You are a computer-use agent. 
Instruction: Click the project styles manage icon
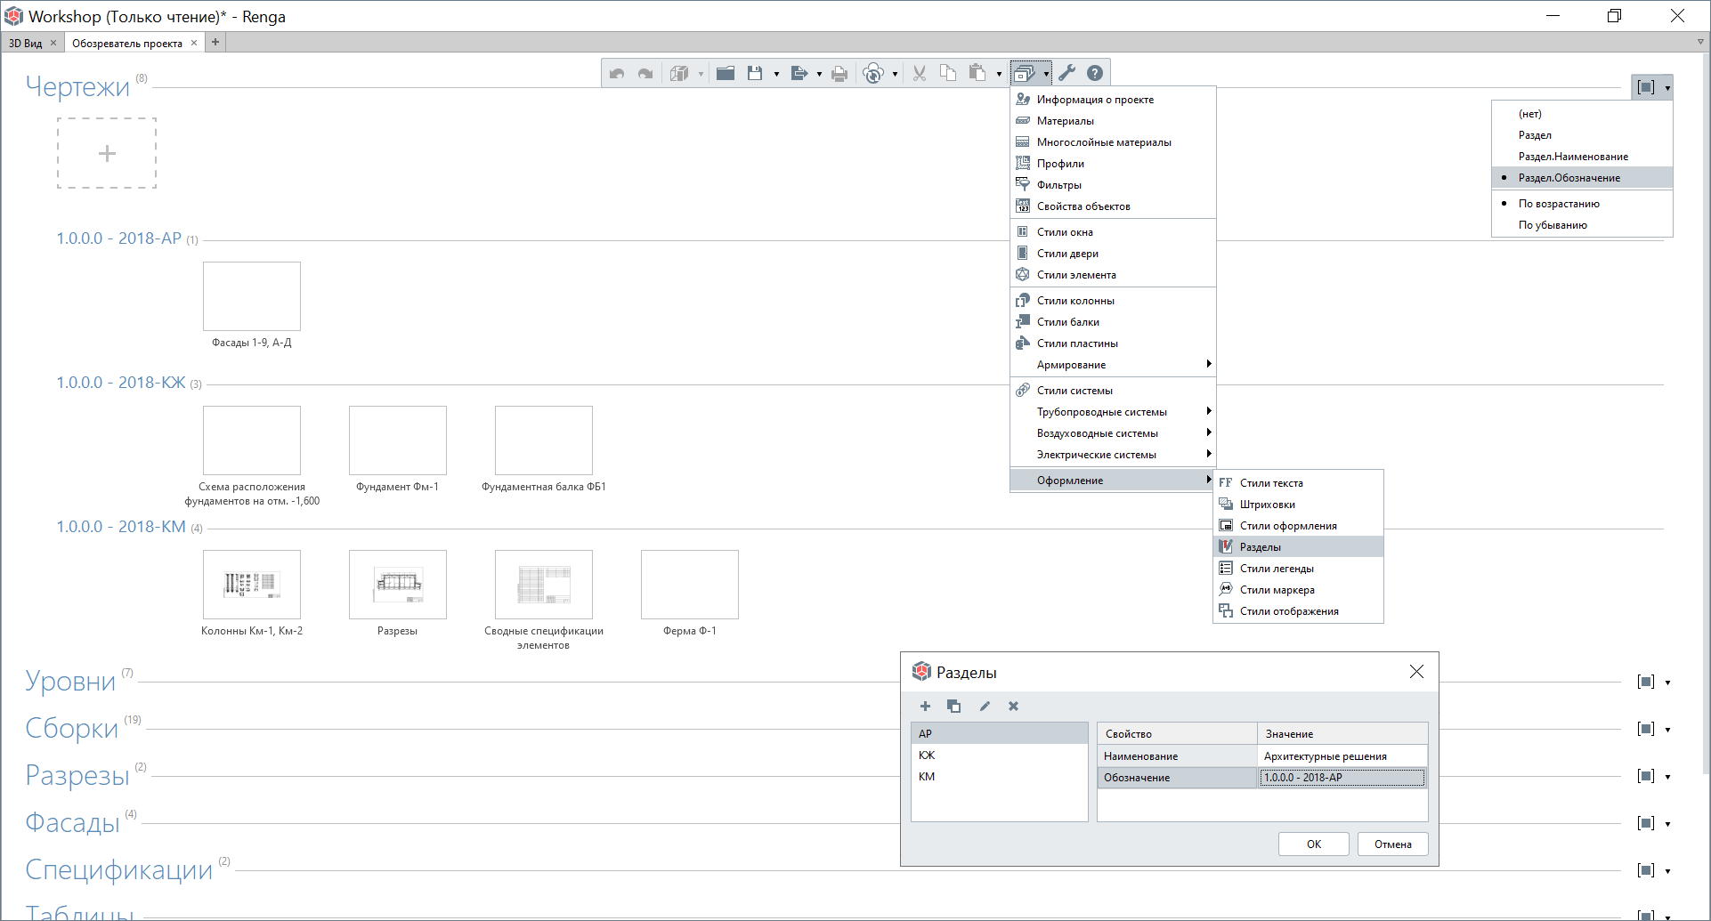coord(1025,74)
